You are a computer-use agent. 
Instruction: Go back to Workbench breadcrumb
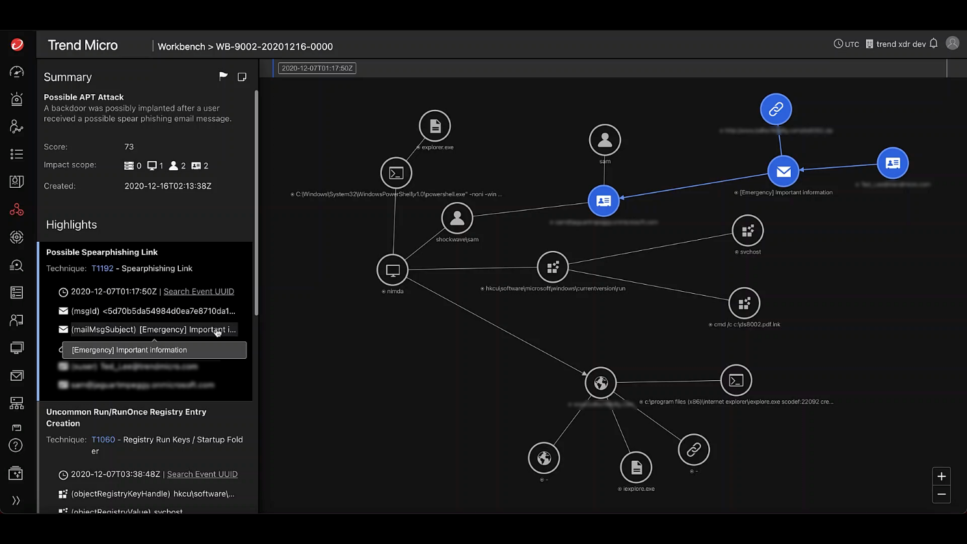click(181, 47)
